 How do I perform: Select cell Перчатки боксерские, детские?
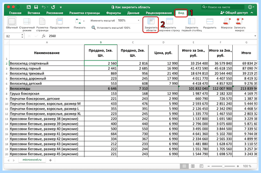pos(47,99)
